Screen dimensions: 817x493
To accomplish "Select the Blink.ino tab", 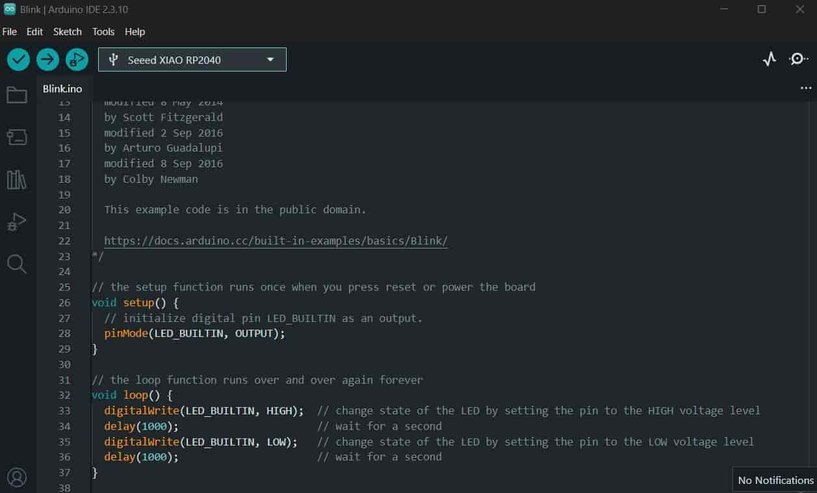I will pyautogui.click(x=62, y=88).
